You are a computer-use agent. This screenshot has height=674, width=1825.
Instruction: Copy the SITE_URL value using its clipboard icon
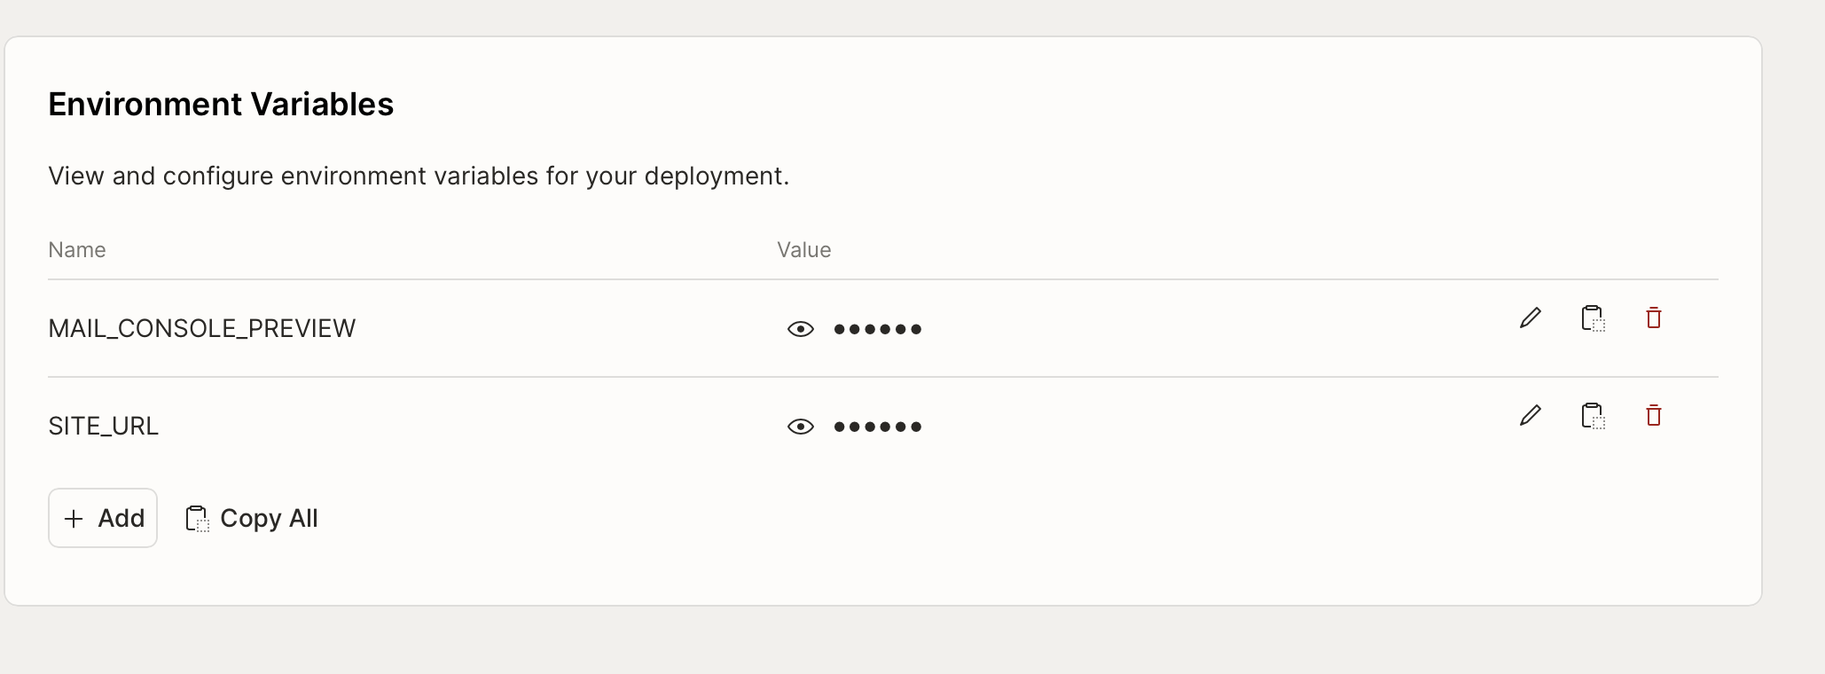tap(1593, 416)
